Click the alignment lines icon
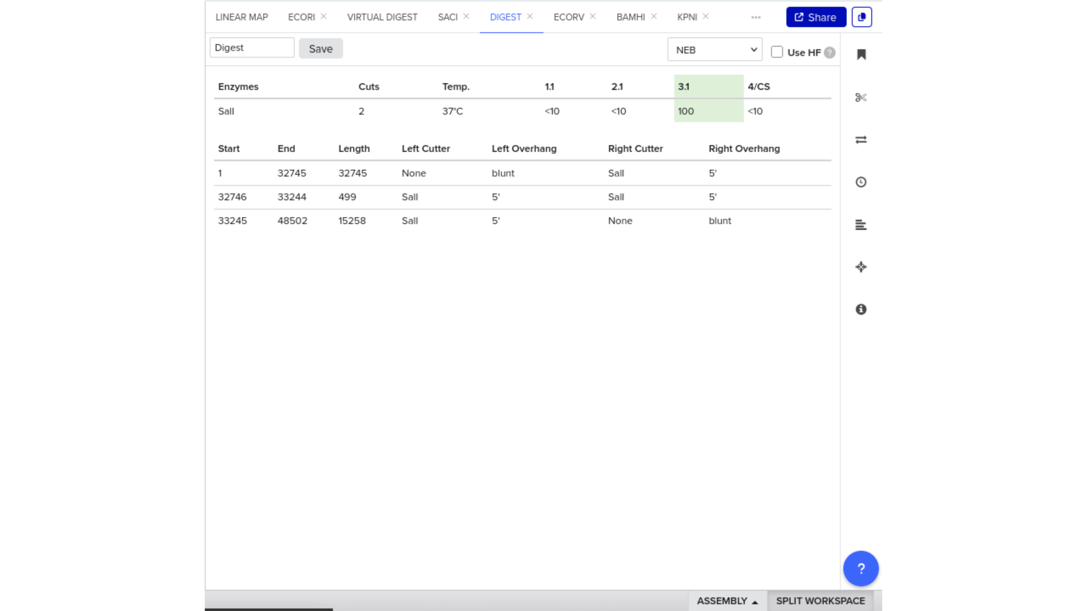This screenshot has width=1087, height=611. [861, 225]
